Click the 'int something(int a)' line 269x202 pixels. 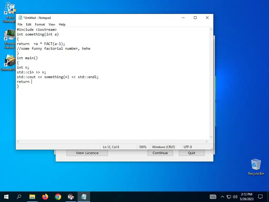38,34
